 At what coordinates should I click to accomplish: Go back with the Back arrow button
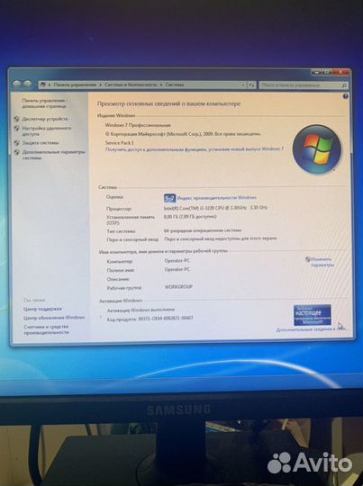click(x=17, y=84)
